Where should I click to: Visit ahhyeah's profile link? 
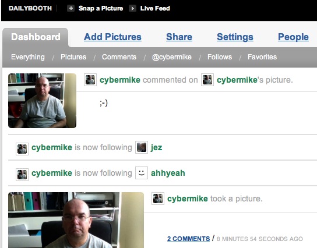click(168, 173)
